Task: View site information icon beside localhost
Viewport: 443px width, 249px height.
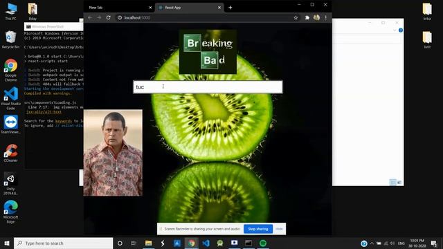Action: pyautogui.click(x=120, y=17)
